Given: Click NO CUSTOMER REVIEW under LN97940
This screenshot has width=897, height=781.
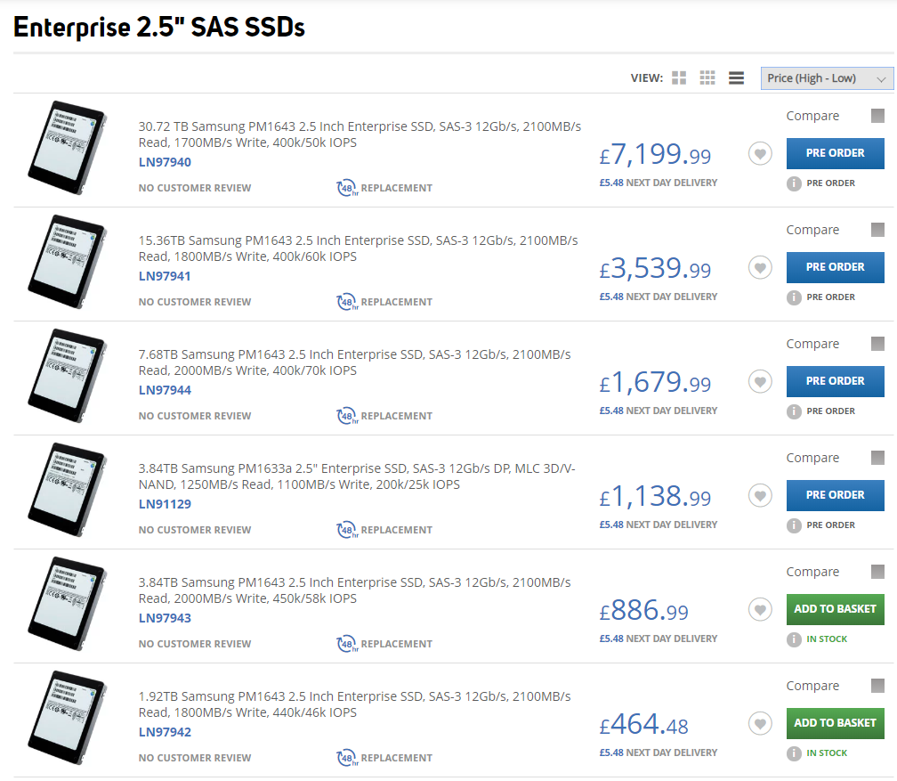Looking at the screenshot, I should (x=195, y=188).
